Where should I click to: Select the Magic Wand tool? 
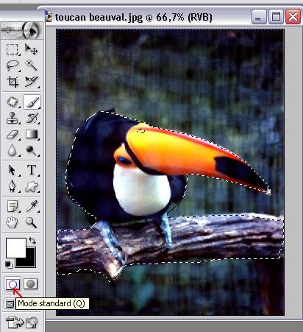click(x=32, y=66)
